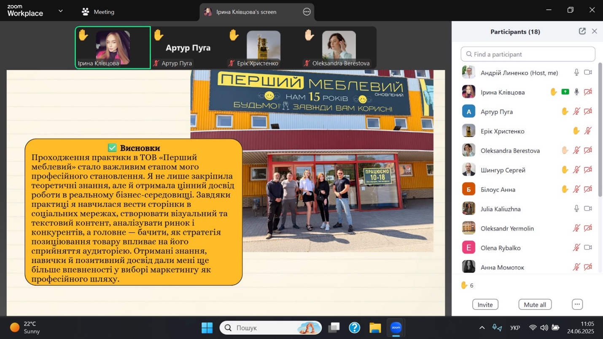This screenshot has width=603, height=339.
Task: Click Андрій Линенко's camera icon
Action: pyautogui.click(x=588, y=72)
